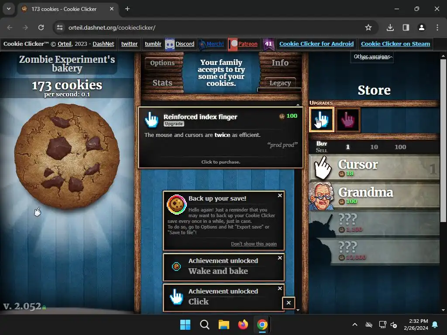Click the locked ??? building costing 1,100
This screenshot has width=447, height=335.
tap(374, 224)
